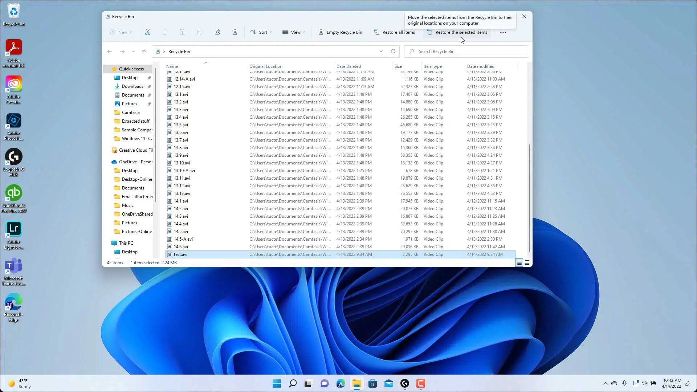Click the Share icon in toolbar
Screen dimensions: 697x392
217,32
